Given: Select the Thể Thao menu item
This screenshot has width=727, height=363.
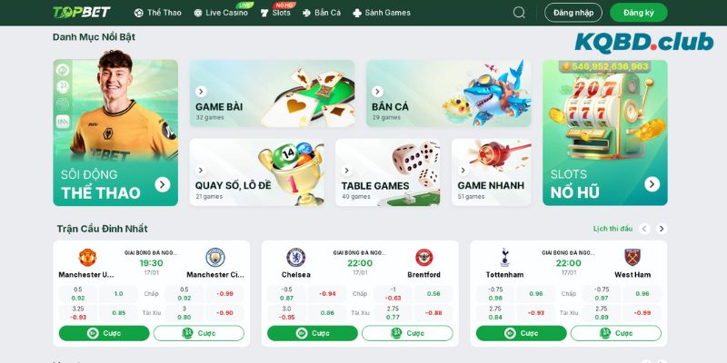Looking at the screenshot, I should click(x=157, y=13).
